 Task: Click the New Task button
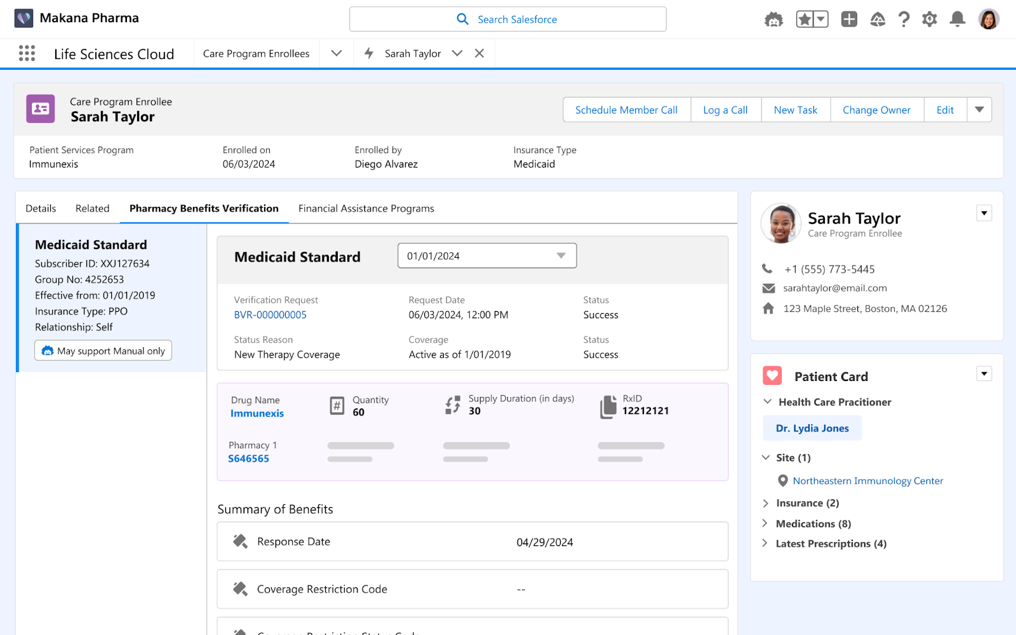tap(796, 110)
